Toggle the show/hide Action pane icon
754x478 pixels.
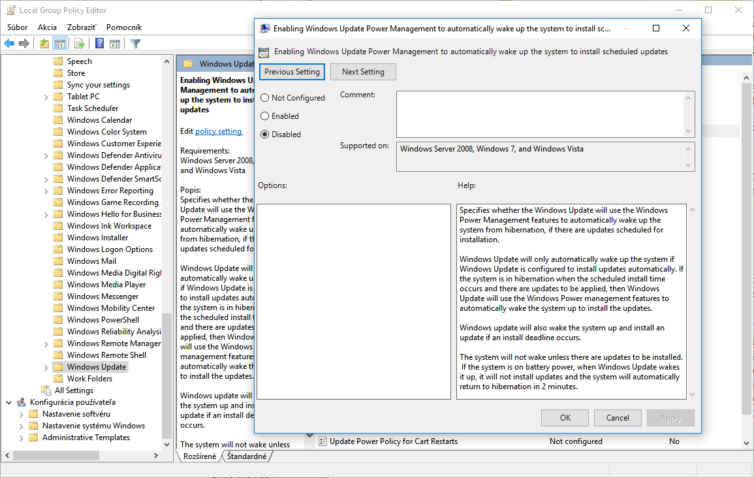coord(115,44)
